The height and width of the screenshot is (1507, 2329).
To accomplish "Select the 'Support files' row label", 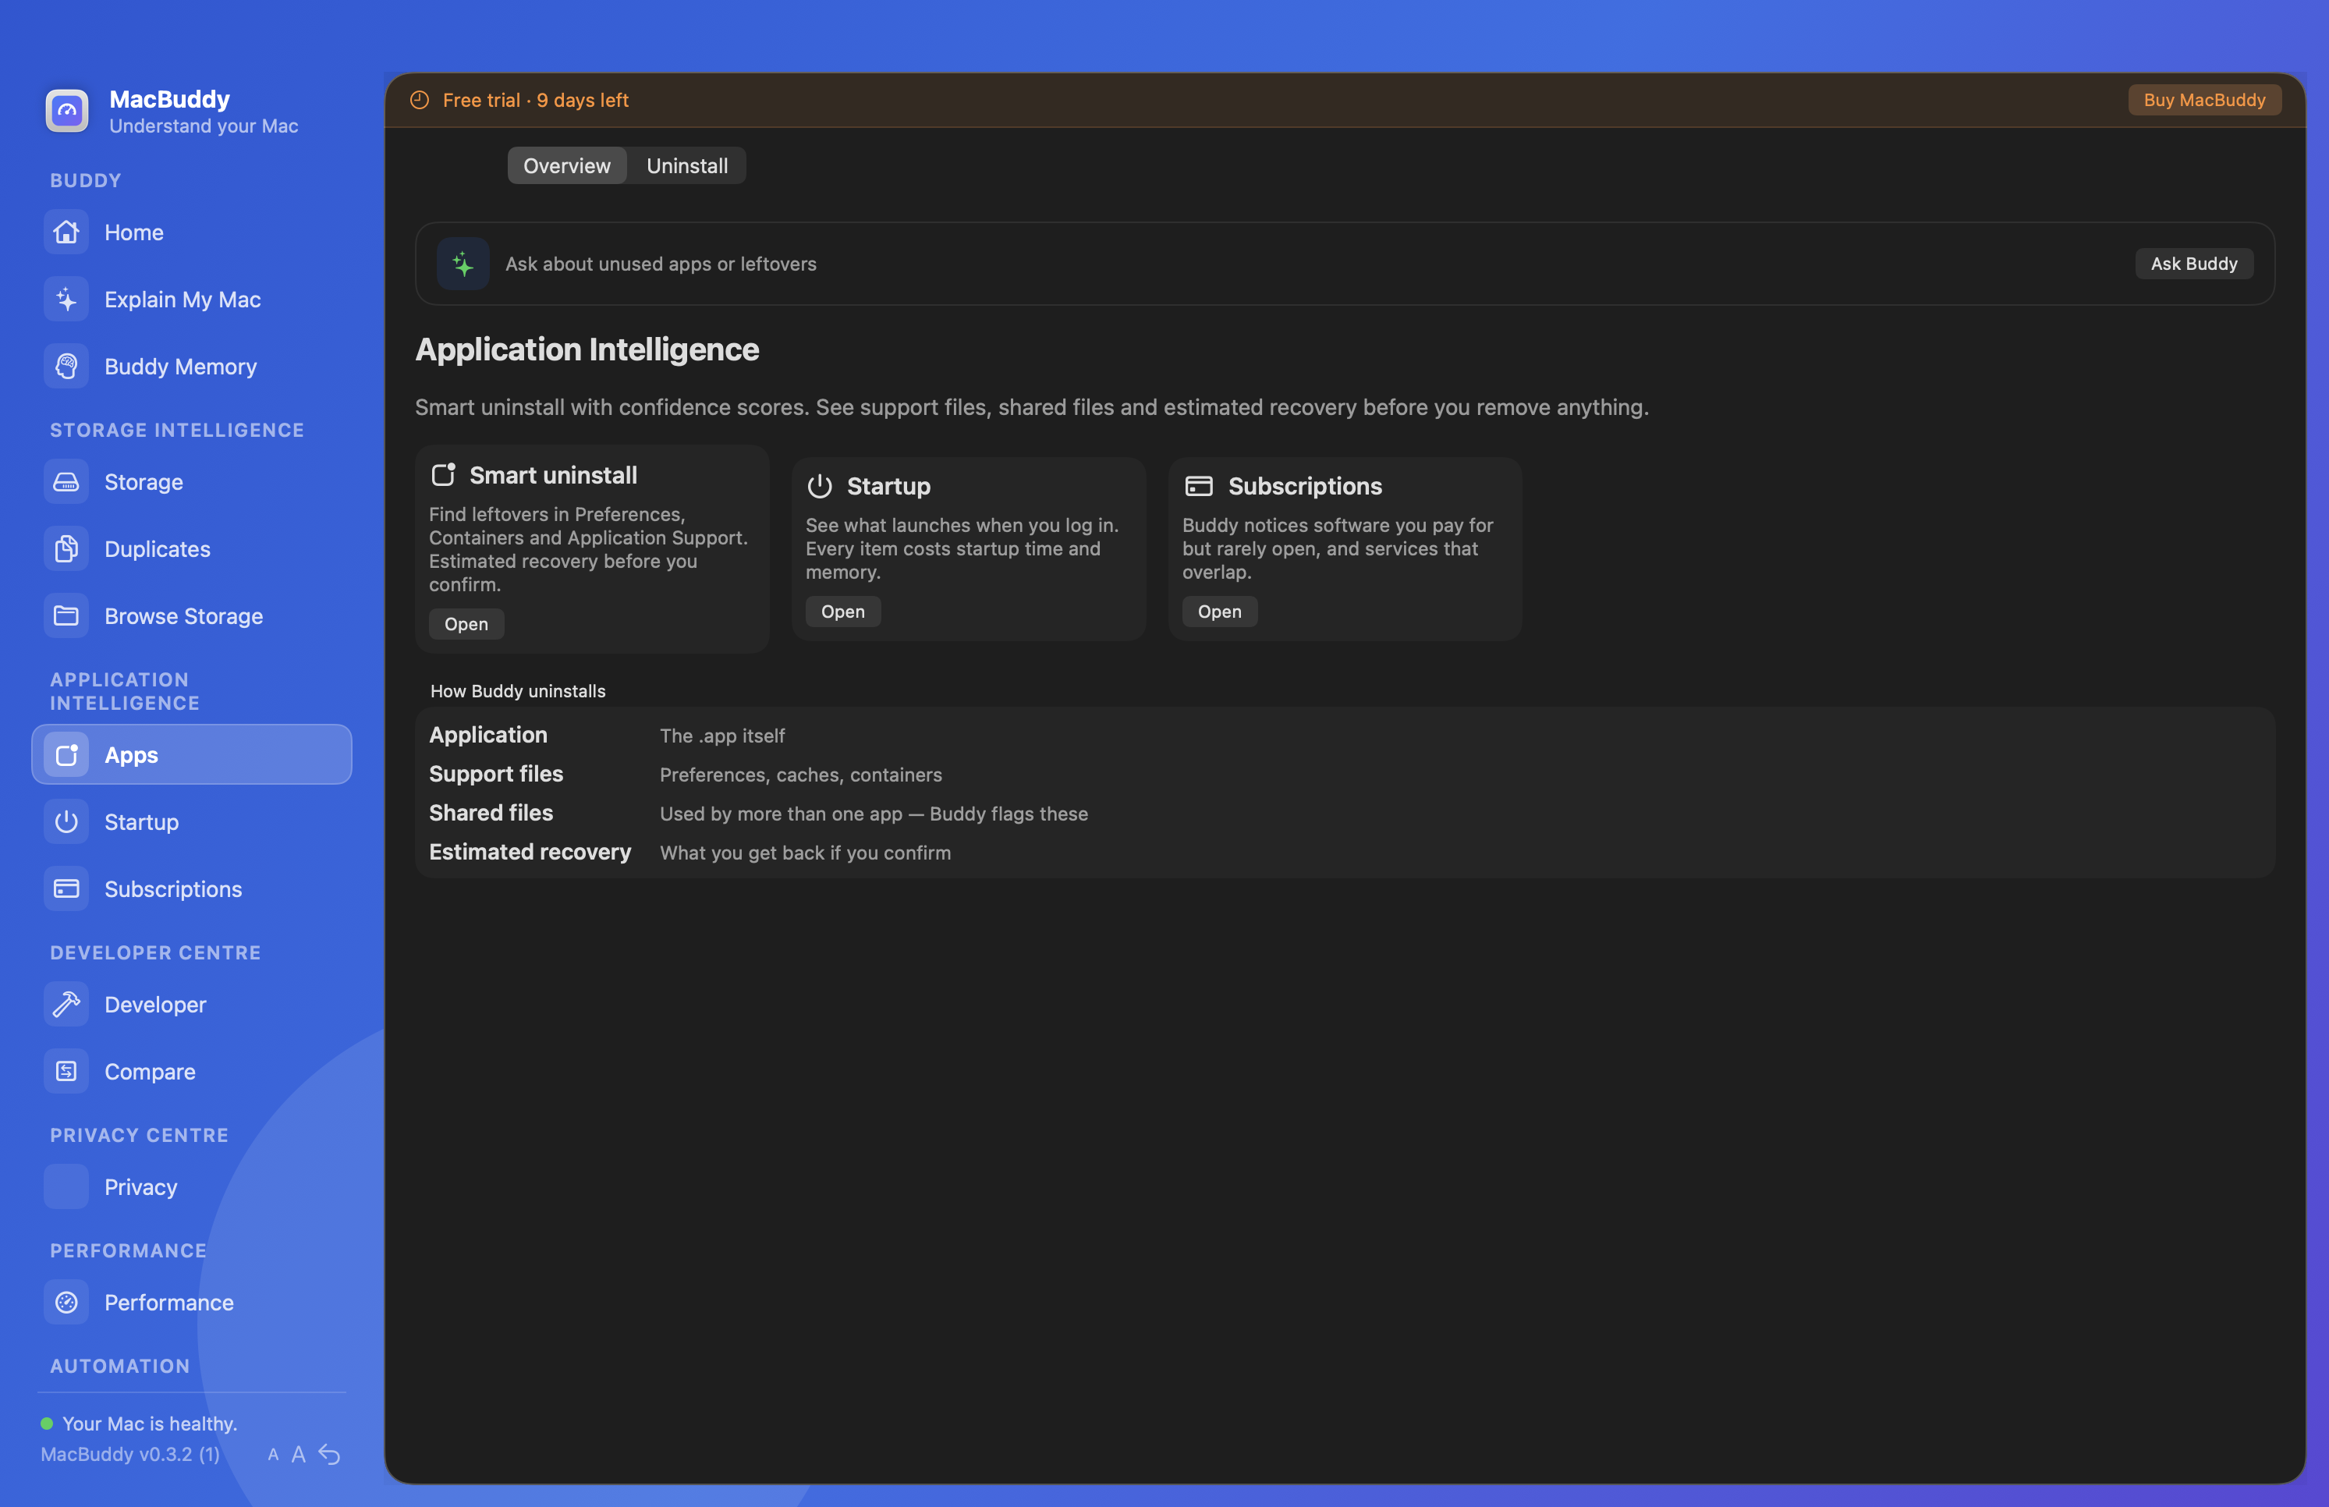I will point(496,774).
